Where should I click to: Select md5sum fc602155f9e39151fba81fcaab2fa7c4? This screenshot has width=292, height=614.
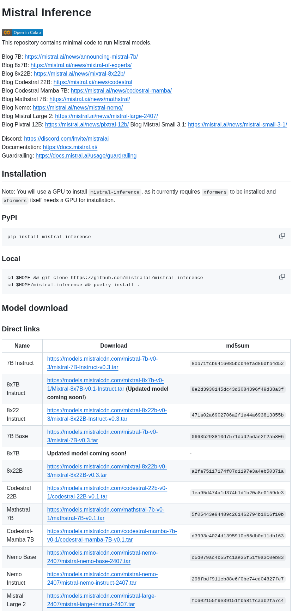pos(238,601)
